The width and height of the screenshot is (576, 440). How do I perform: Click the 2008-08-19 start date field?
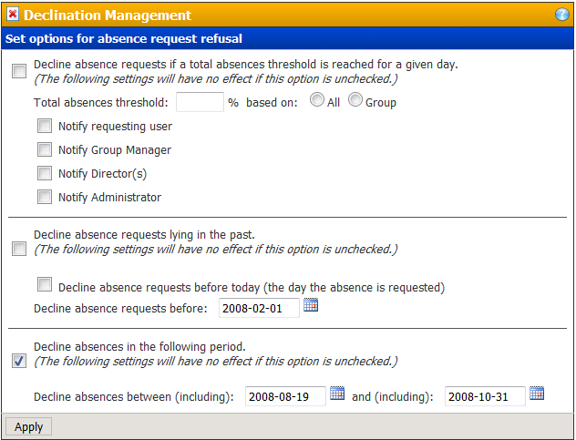click(x=285, y=396)
